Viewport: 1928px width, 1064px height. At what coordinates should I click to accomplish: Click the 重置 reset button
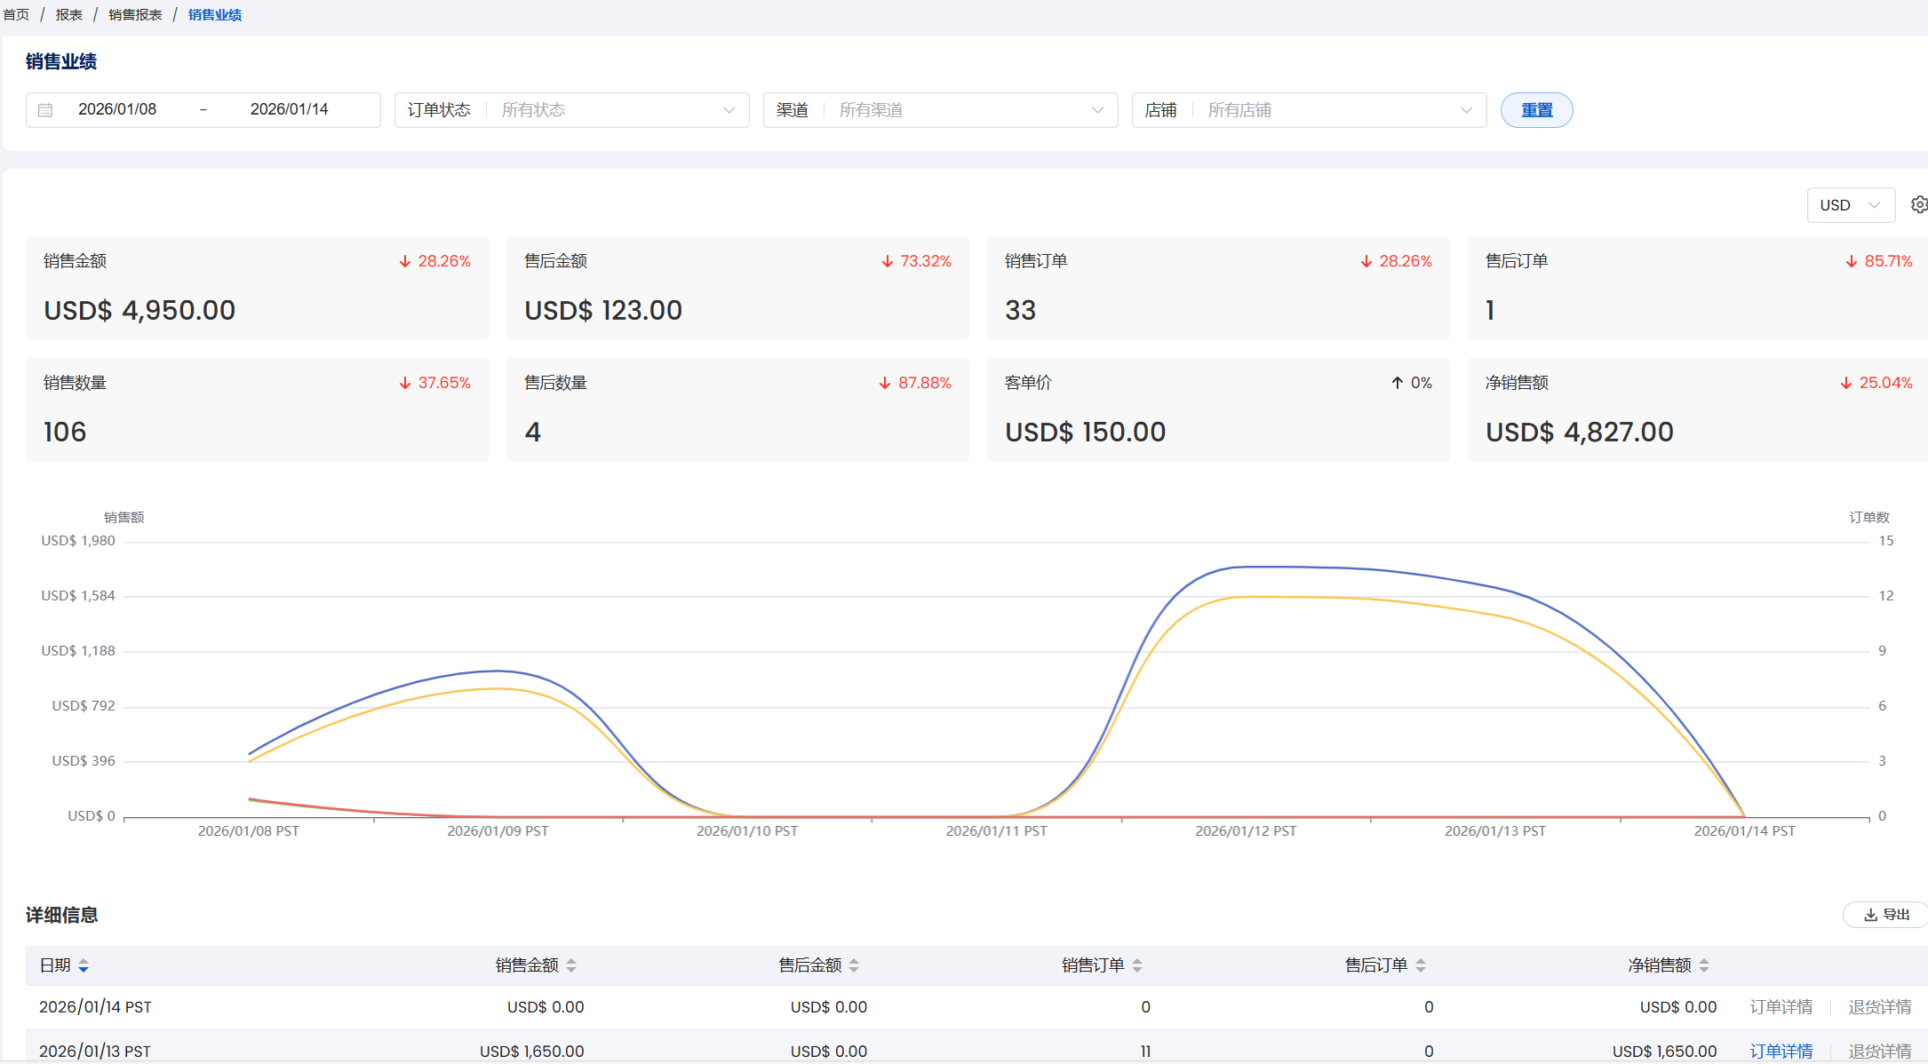[1536, 110]
